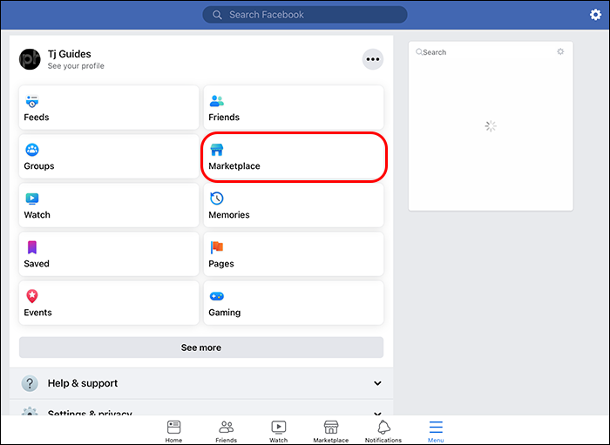Open the Saved label
The width and height of the screenshot is (610, 445).
[x=37, y=264]
